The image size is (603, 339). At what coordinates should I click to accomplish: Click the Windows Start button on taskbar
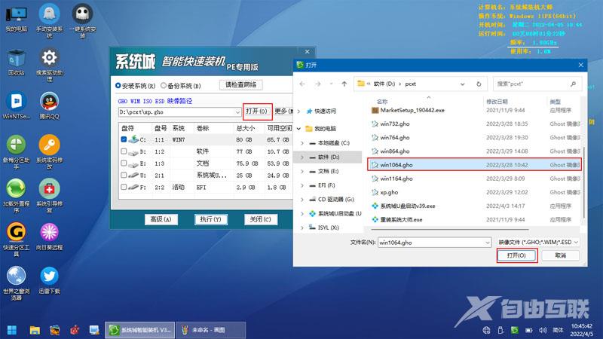[12, 330]
